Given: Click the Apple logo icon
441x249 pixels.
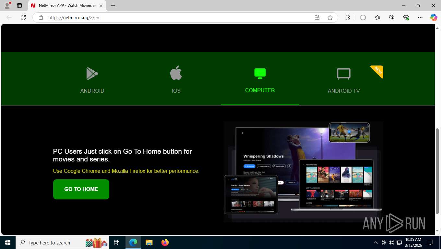Looking at the screenshot, I should (176, 73).
